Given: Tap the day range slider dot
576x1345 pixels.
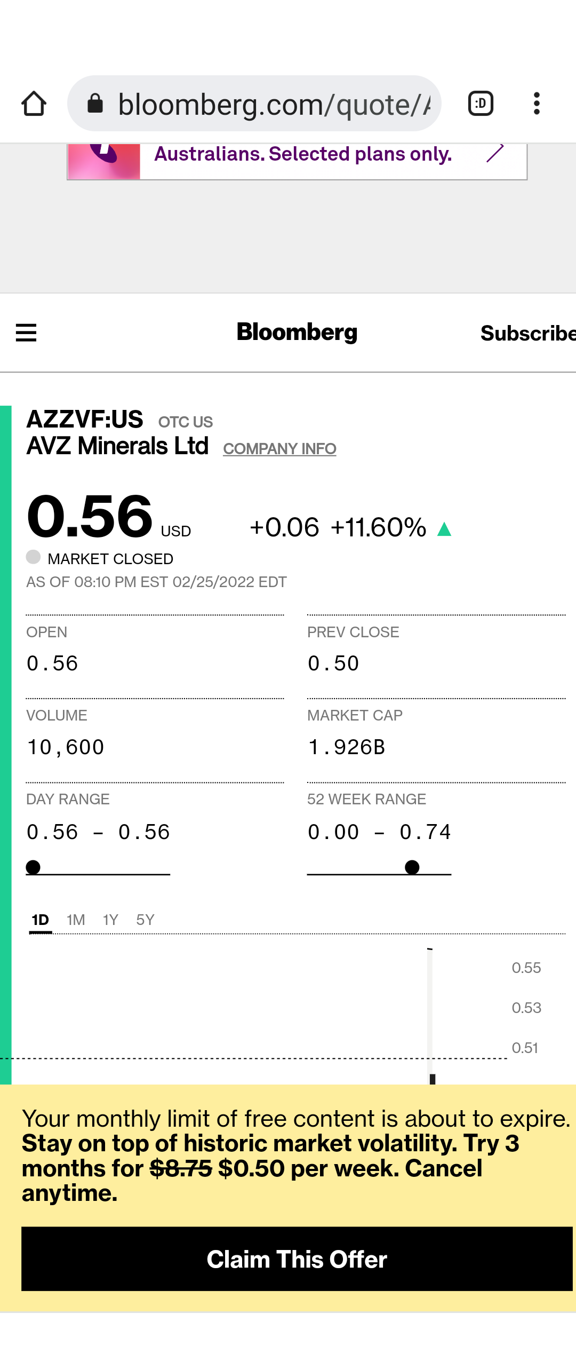Looking at the screenshot, I should [x=33, y=867].
